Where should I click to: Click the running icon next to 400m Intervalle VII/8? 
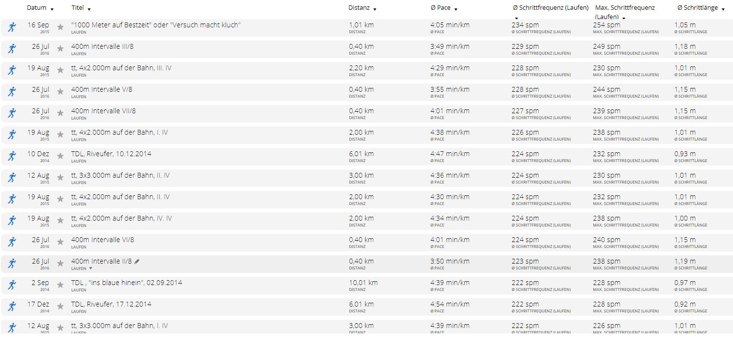(x=12, y=113)
